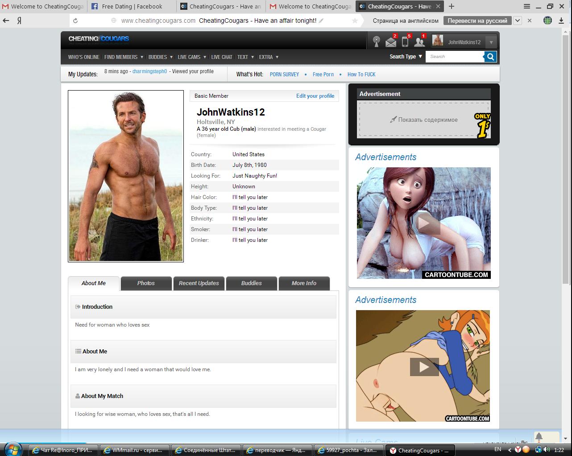This screenshot has width=572, height=456.
Task: Open WMmail.ru taskbar window
Action: 134,450
